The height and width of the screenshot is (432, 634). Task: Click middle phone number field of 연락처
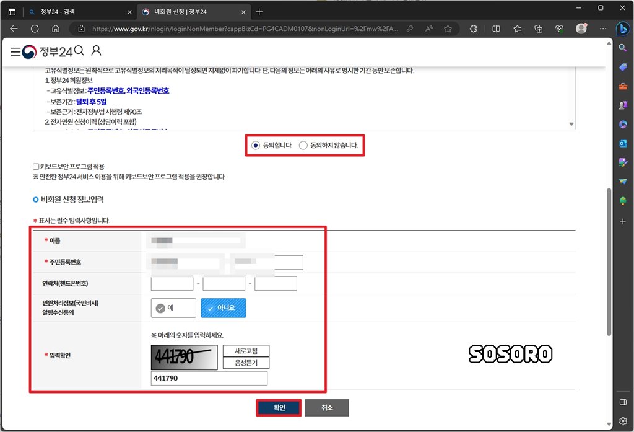(224, 283)
